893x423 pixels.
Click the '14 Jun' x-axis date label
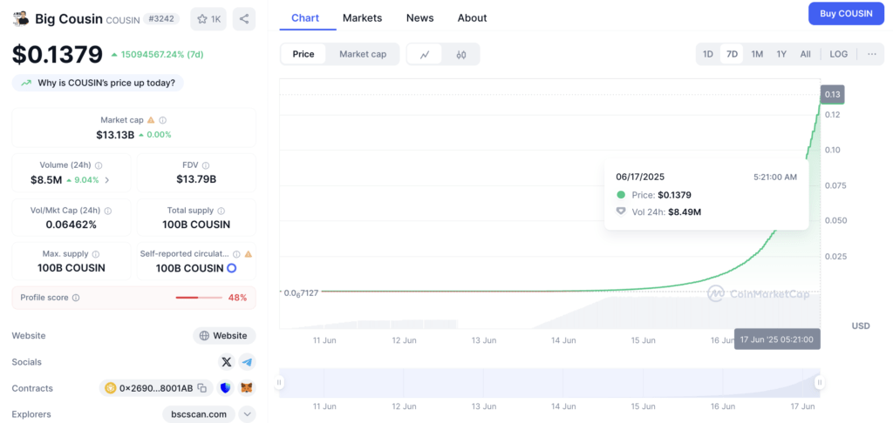coord(563,340)
